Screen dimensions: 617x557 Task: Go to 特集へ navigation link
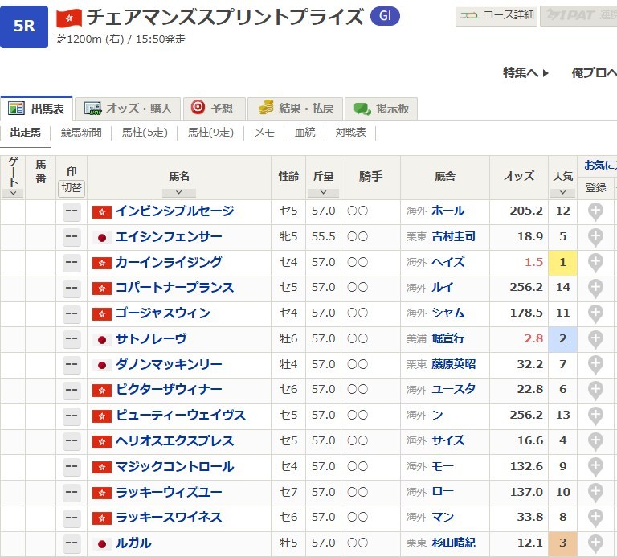pyautogui.click(x=525, y=72)
